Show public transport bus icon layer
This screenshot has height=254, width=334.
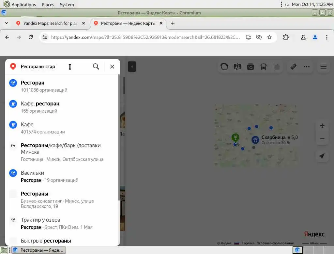[264, 67]
